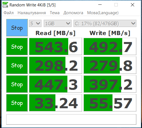Click the Stop button beside 447.3 read result

click(x=17, y=84)
